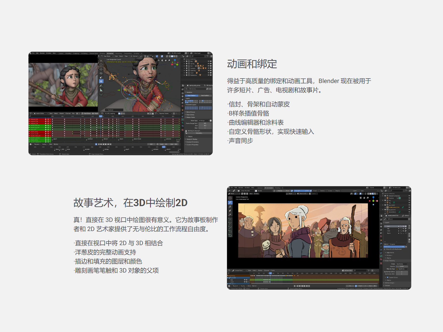Select the Line tool in 2D Animation window

230,219
